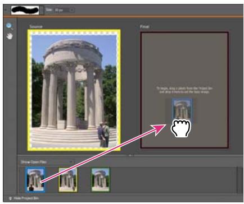
Task: Select the yellow-bordered thumbnail in Project Bin
Action: (x=68, y=179)
